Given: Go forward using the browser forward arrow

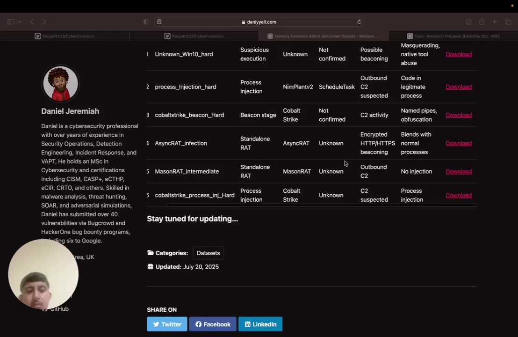Looking at the screenshot, I should 44,22.
